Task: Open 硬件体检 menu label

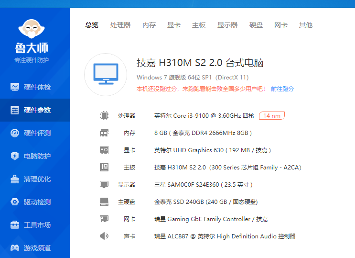Action: click(x=37, y=87)
